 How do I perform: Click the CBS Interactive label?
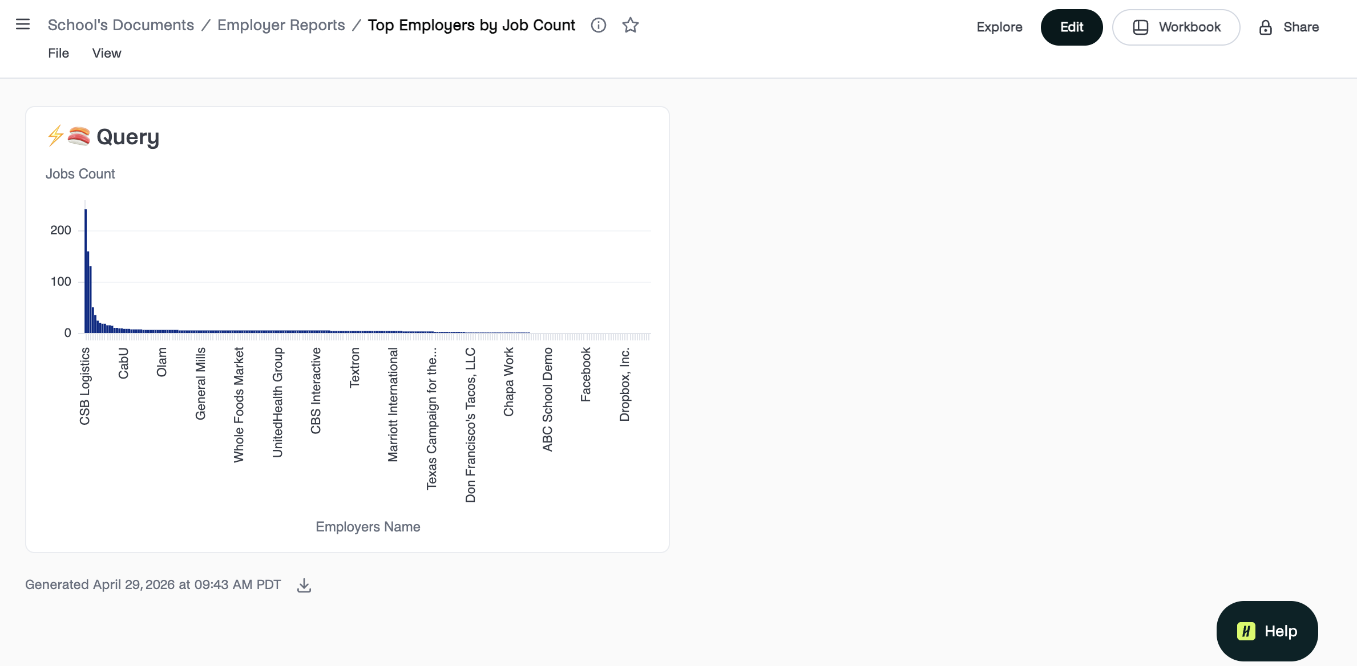click(x=316, y=391)
